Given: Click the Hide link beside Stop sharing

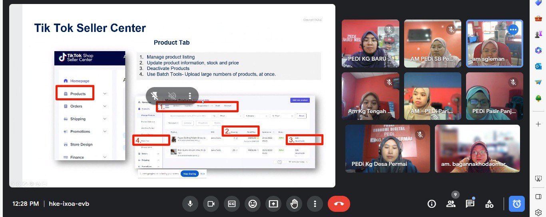Looking at the screenshot, I should point(203,174).
